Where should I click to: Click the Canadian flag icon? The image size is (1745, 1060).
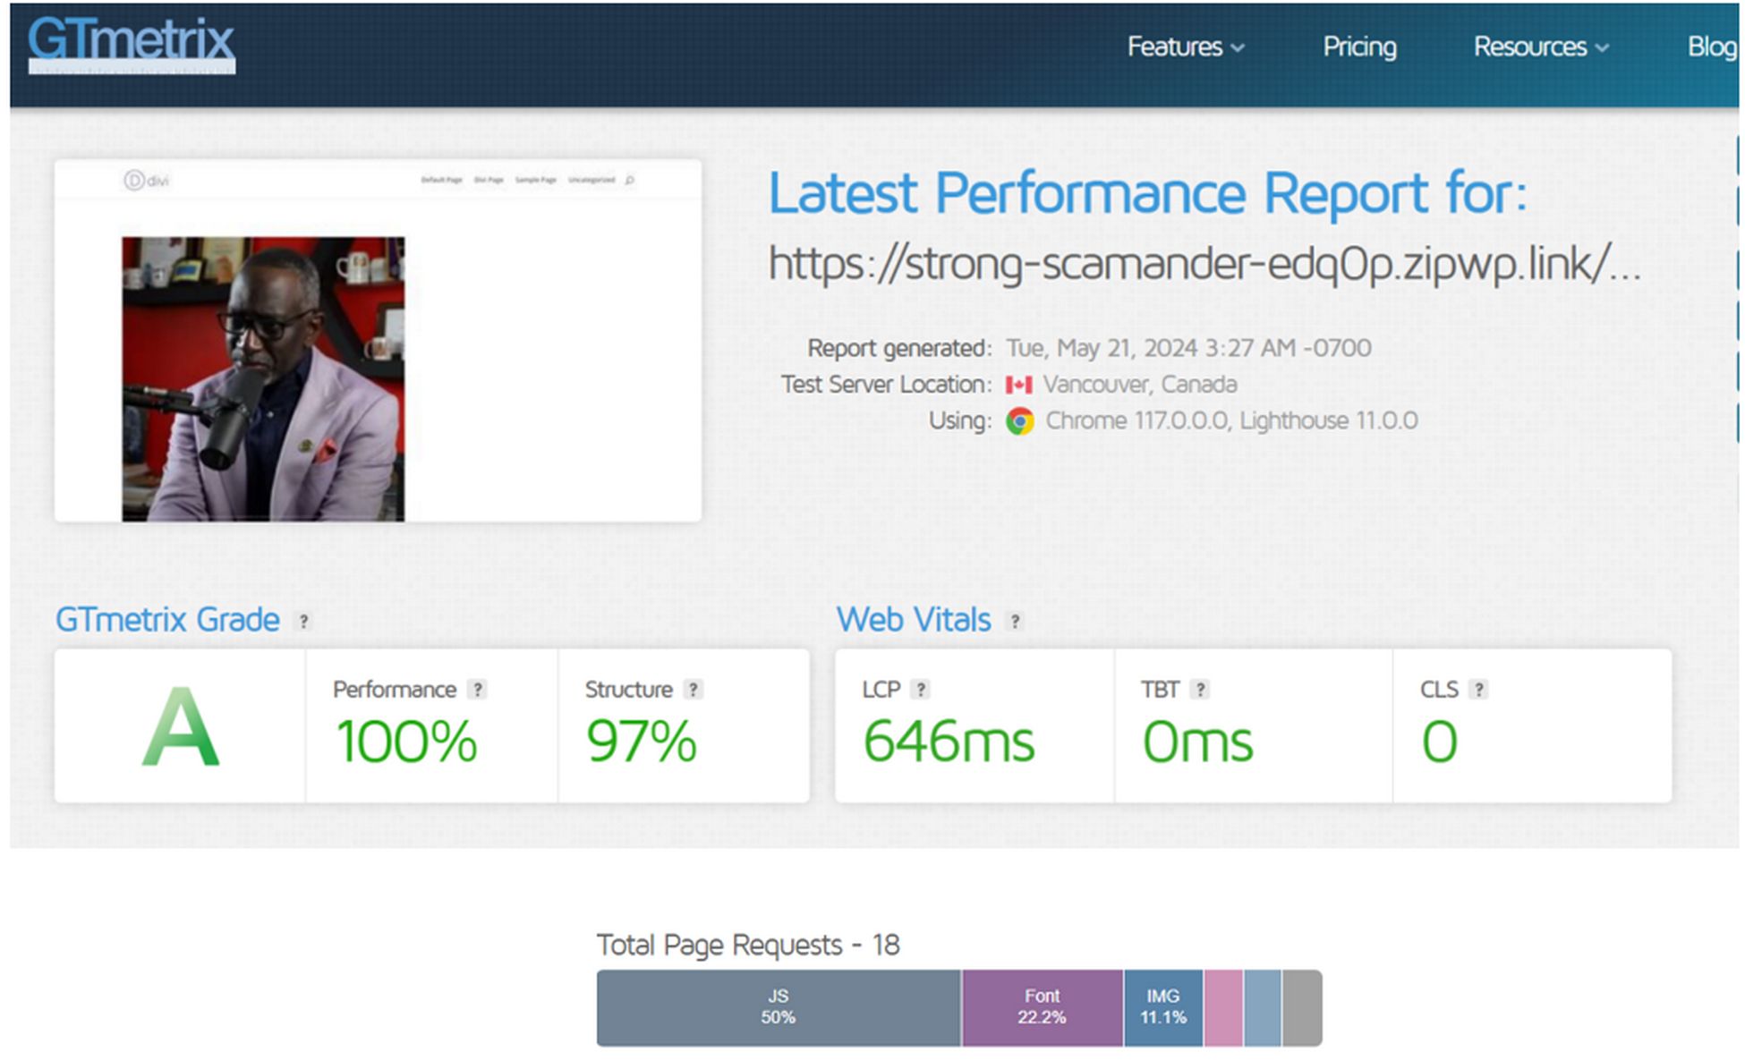(x=1018, y=384)
